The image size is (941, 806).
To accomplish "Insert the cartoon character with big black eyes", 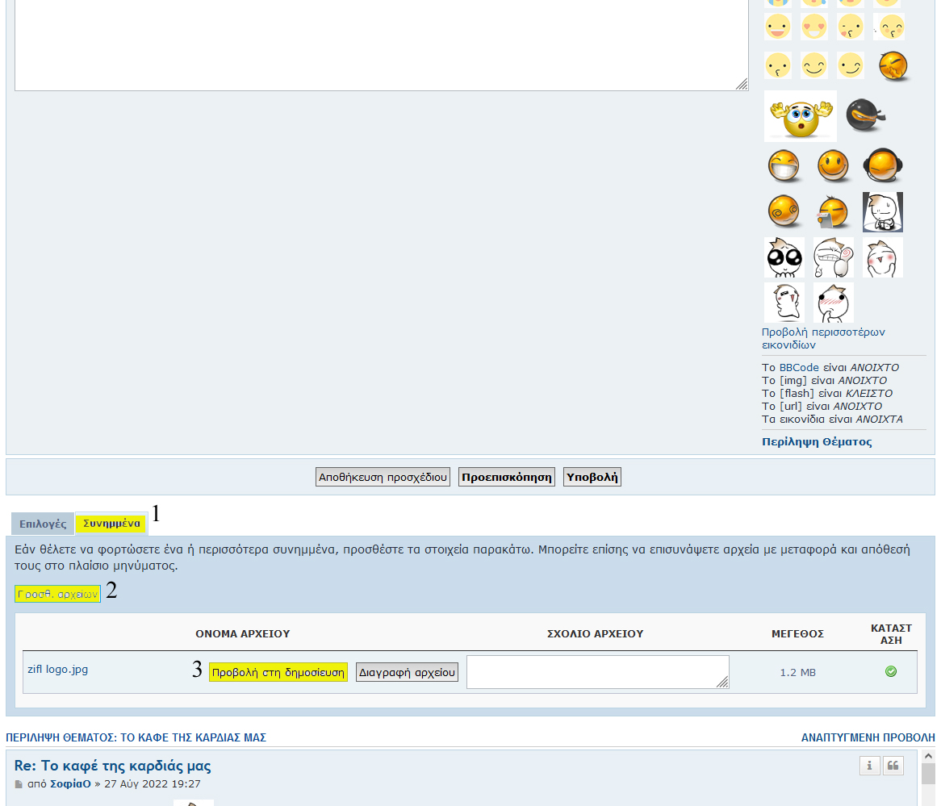I will (784, 257).
